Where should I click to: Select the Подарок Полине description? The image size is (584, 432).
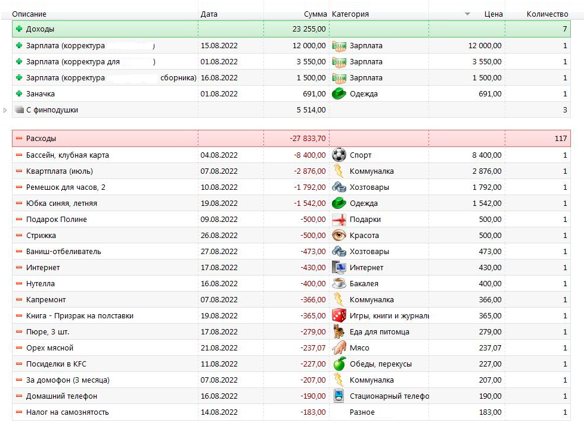[x=56, y=220]
